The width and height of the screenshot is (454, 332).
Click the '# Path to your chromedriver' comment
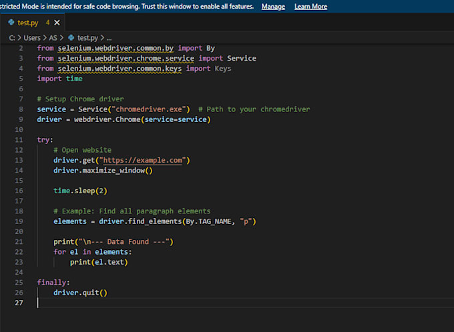pos(254,109)
